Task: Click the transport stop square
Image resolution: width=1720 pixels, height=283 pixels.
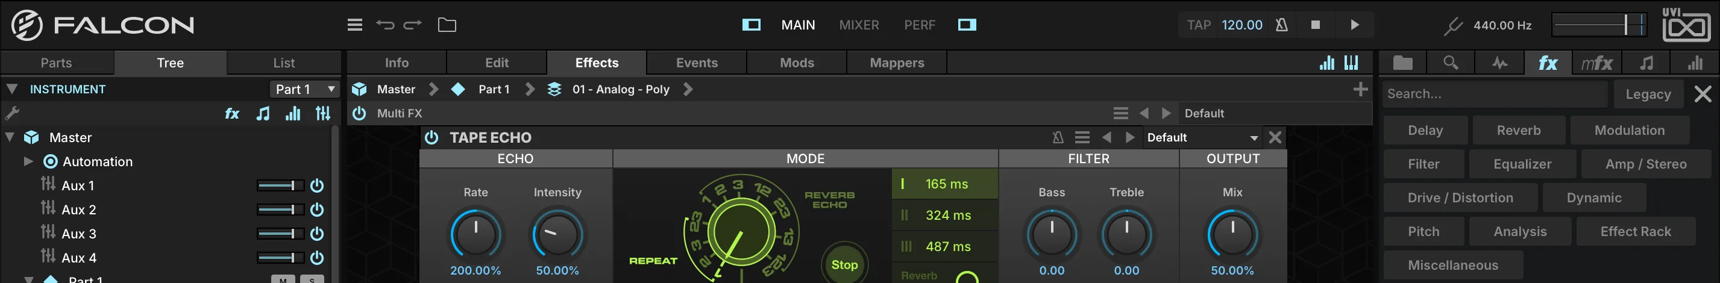Action: [x=1316, y=25]
